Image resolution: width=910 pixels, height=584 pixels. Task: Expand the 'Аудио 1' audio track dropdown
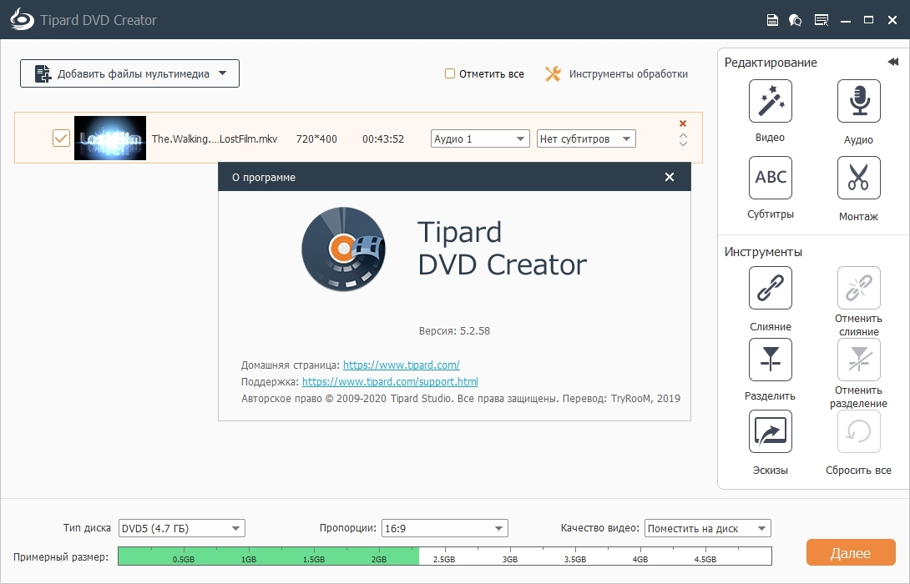point(480,138)
